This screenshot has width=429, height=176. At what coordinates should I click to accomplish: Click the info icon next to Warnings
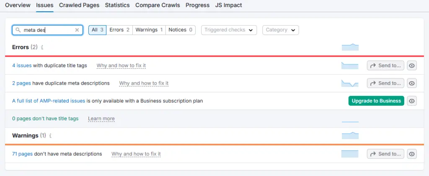tap(50, 136)
